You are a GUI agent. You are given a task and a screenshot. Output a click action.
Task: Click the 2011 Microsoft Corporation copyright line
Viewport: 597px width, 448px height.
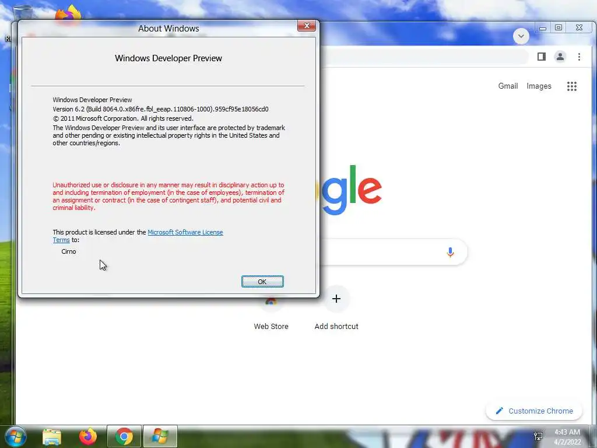point(123,118)
